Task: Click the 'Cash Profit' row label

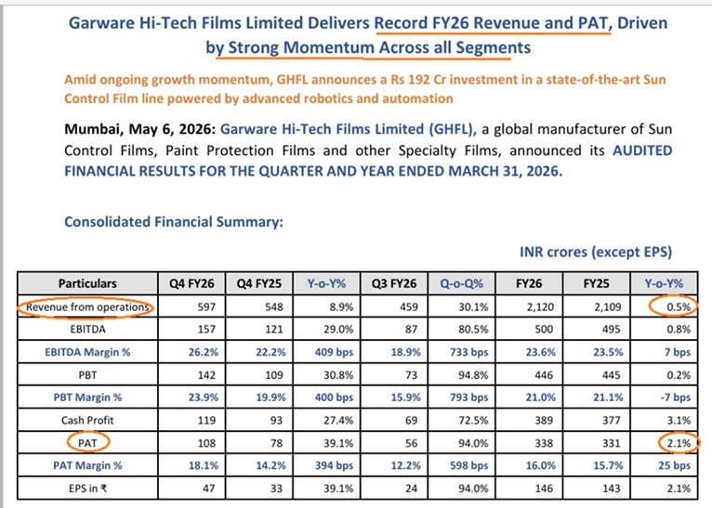Action: [x=87, y=420]
